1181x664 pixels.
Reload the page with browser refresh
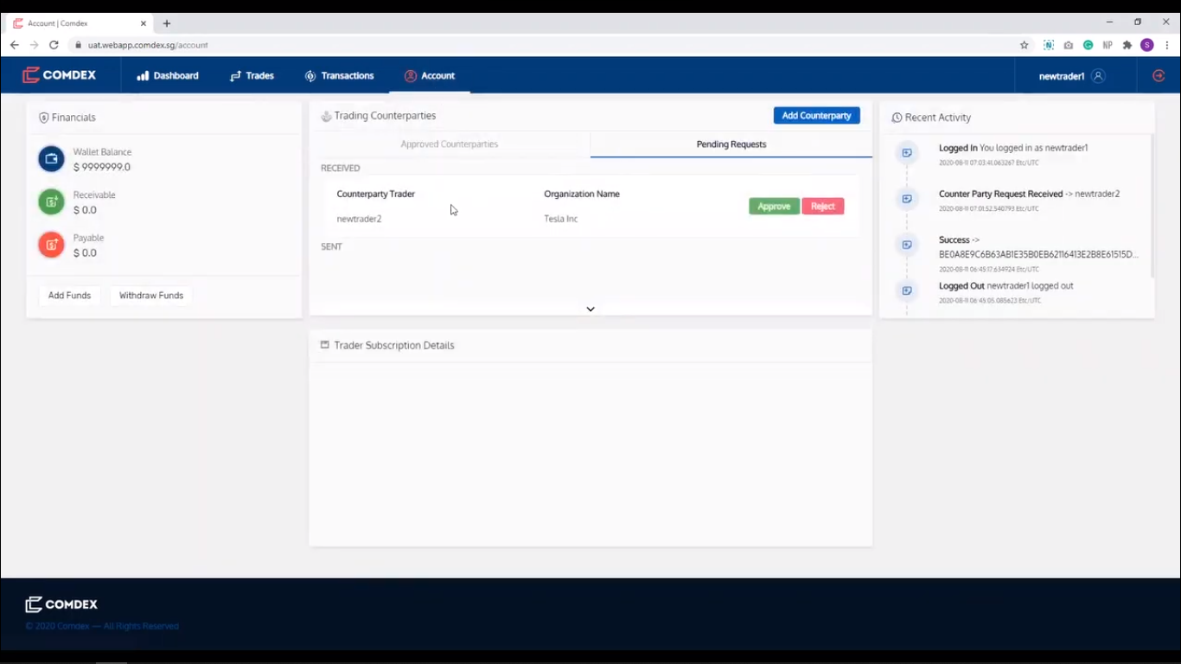tap(54, 45)
